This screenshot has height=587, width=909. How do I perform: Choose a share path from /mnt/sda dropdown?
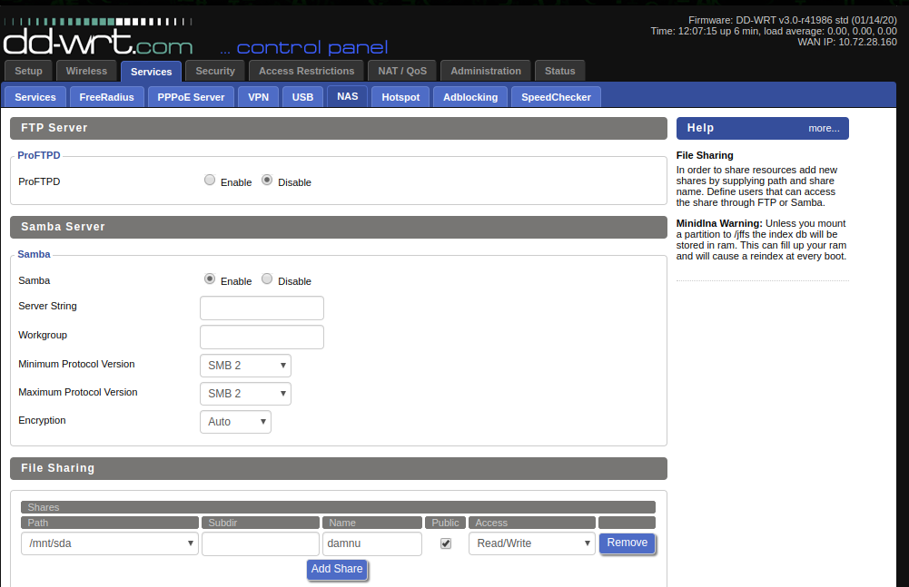click(x=110, y=543)
